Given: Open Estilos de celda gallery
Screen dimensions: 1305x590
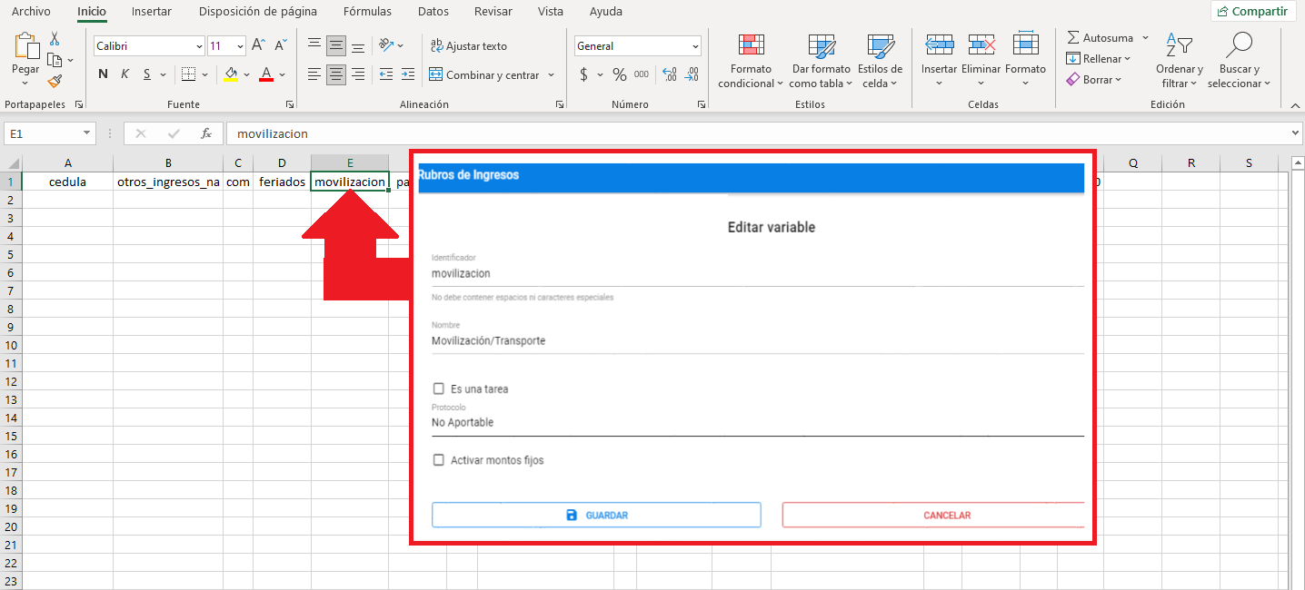Looking at the screenshot, I should point(880,62).
